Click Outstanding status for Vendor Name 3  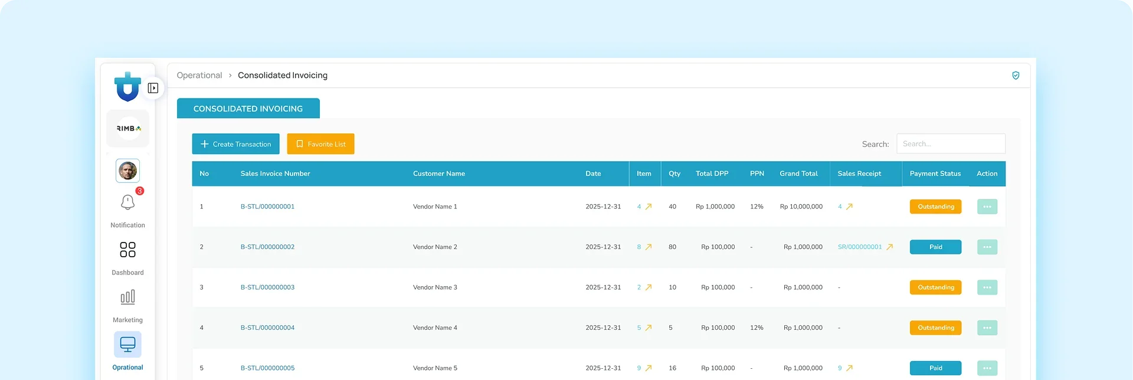coord(936,287)
